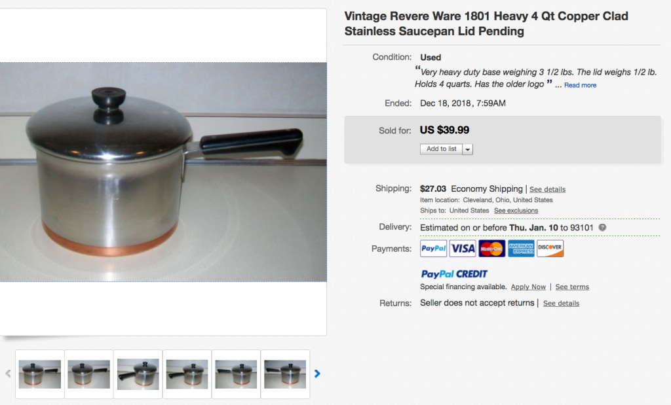
Task: Click the Discover card icon
Action: 550,248
